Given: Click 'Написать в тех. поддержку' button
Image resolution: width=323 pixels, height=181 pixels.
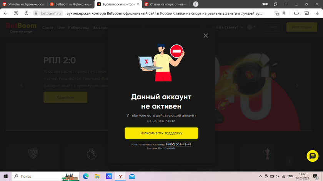Looking at the screenshot, I should point(161,133).
